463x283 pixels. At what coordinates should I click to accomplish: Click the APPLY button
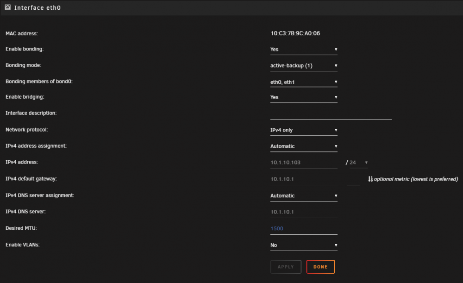(286, 267)
